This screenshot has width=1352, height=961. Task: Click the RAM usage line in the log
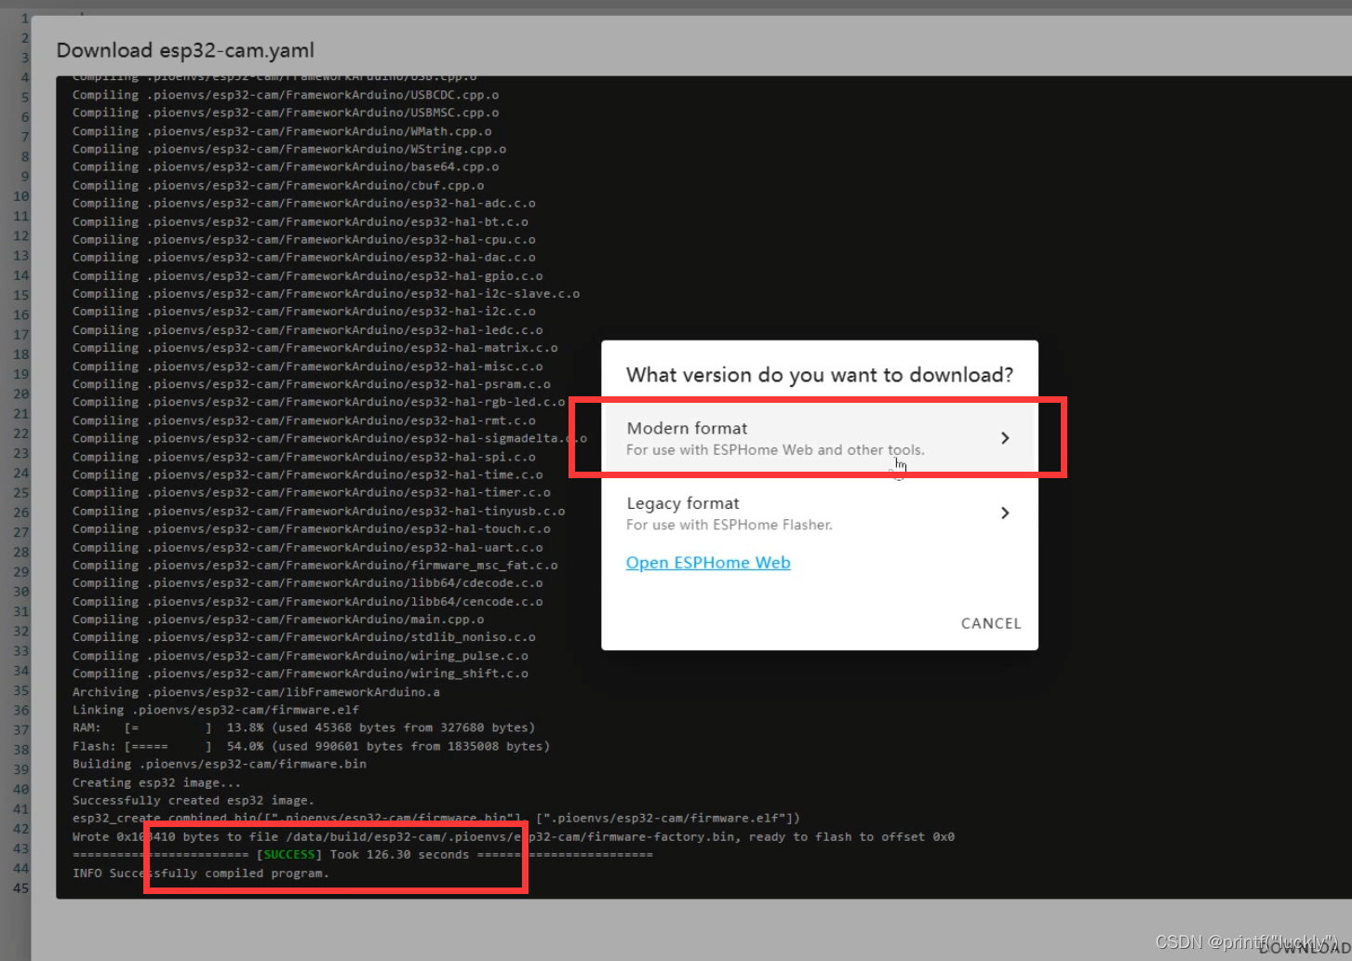tap(303, 728)
